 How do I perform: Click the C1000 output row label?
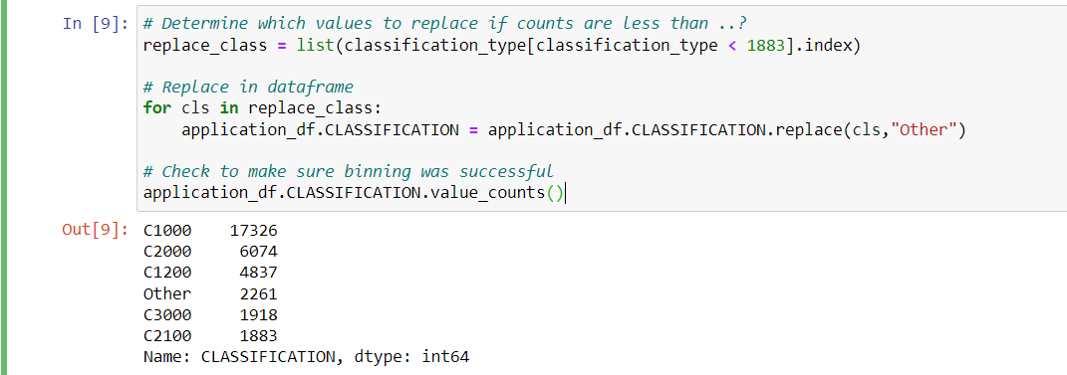coord(167,231)
